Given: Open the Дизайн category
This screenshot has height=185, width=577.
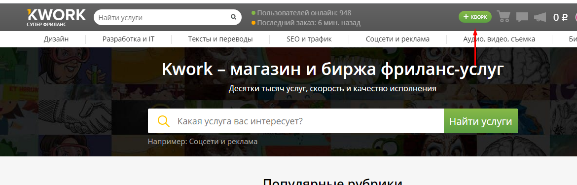Looking at the screenshot, I should (x=56, y=39).
